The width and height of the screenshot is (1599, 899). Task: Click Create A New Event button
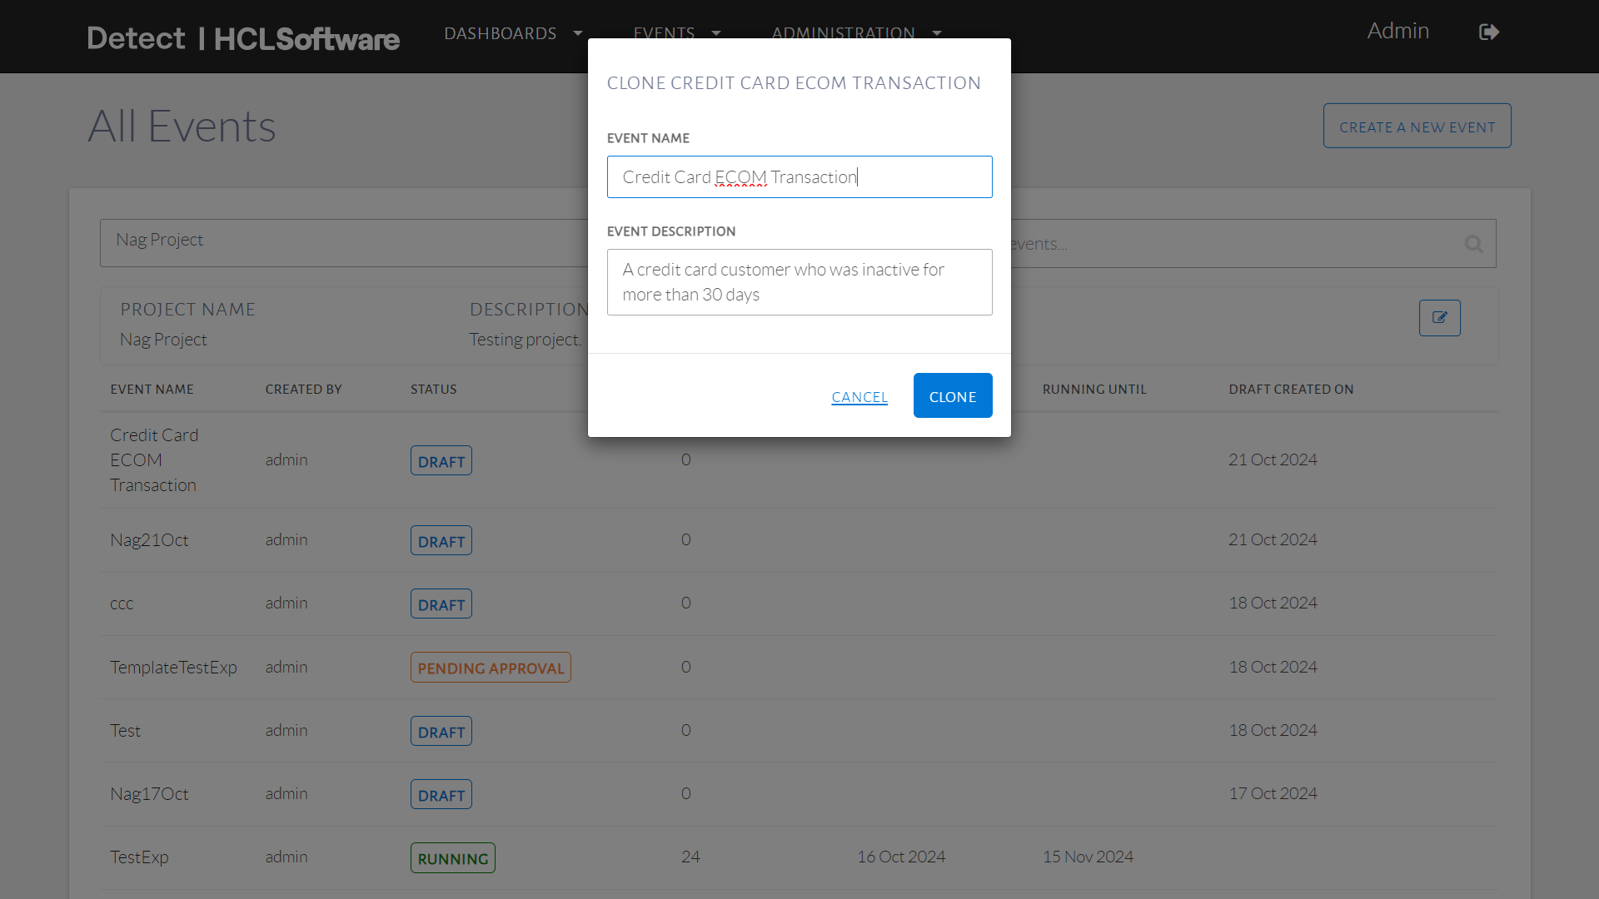pyautogui.click(x=1417, y=127)
